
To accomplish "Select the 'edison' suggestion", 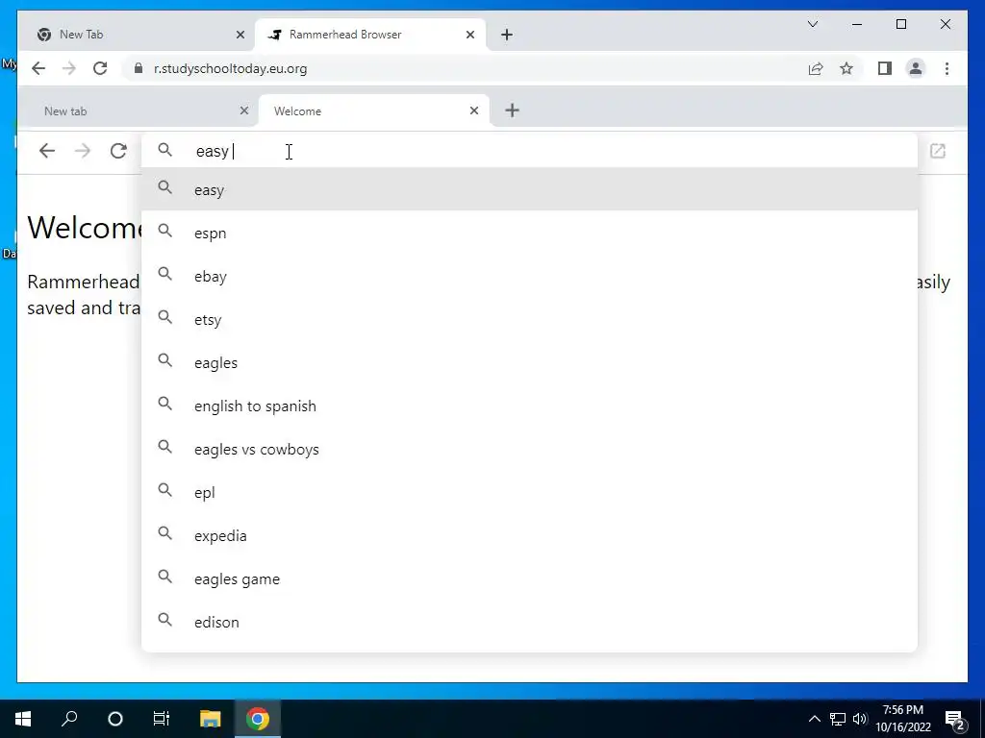I will pos(529,623).
